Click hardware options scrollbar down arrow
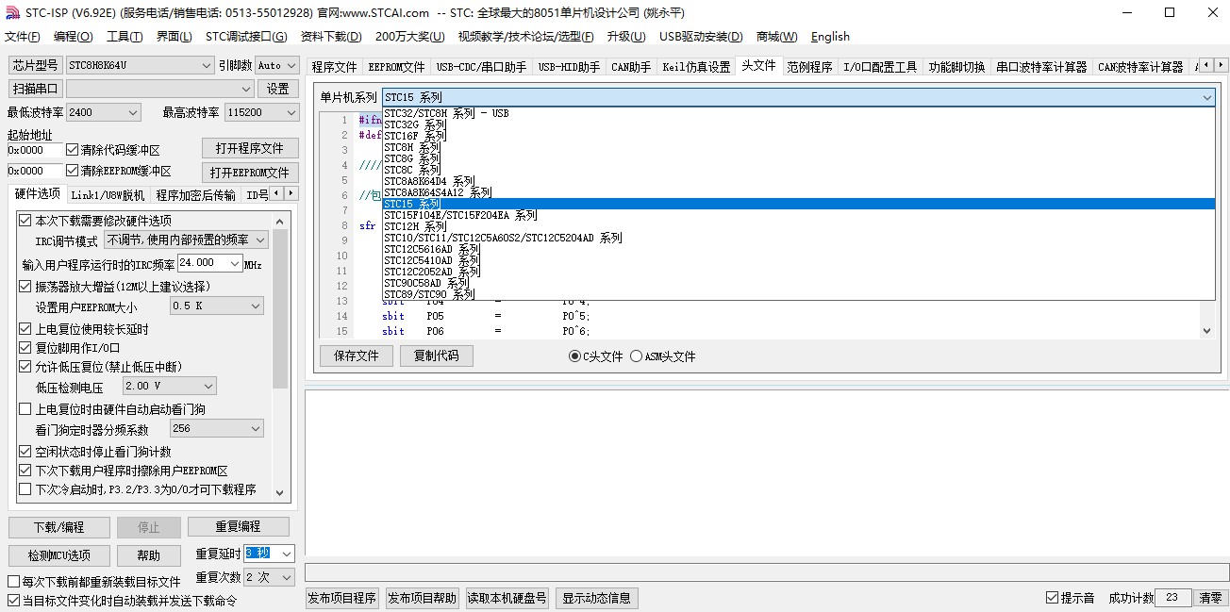1230x612 pixels. pos(280,491)
